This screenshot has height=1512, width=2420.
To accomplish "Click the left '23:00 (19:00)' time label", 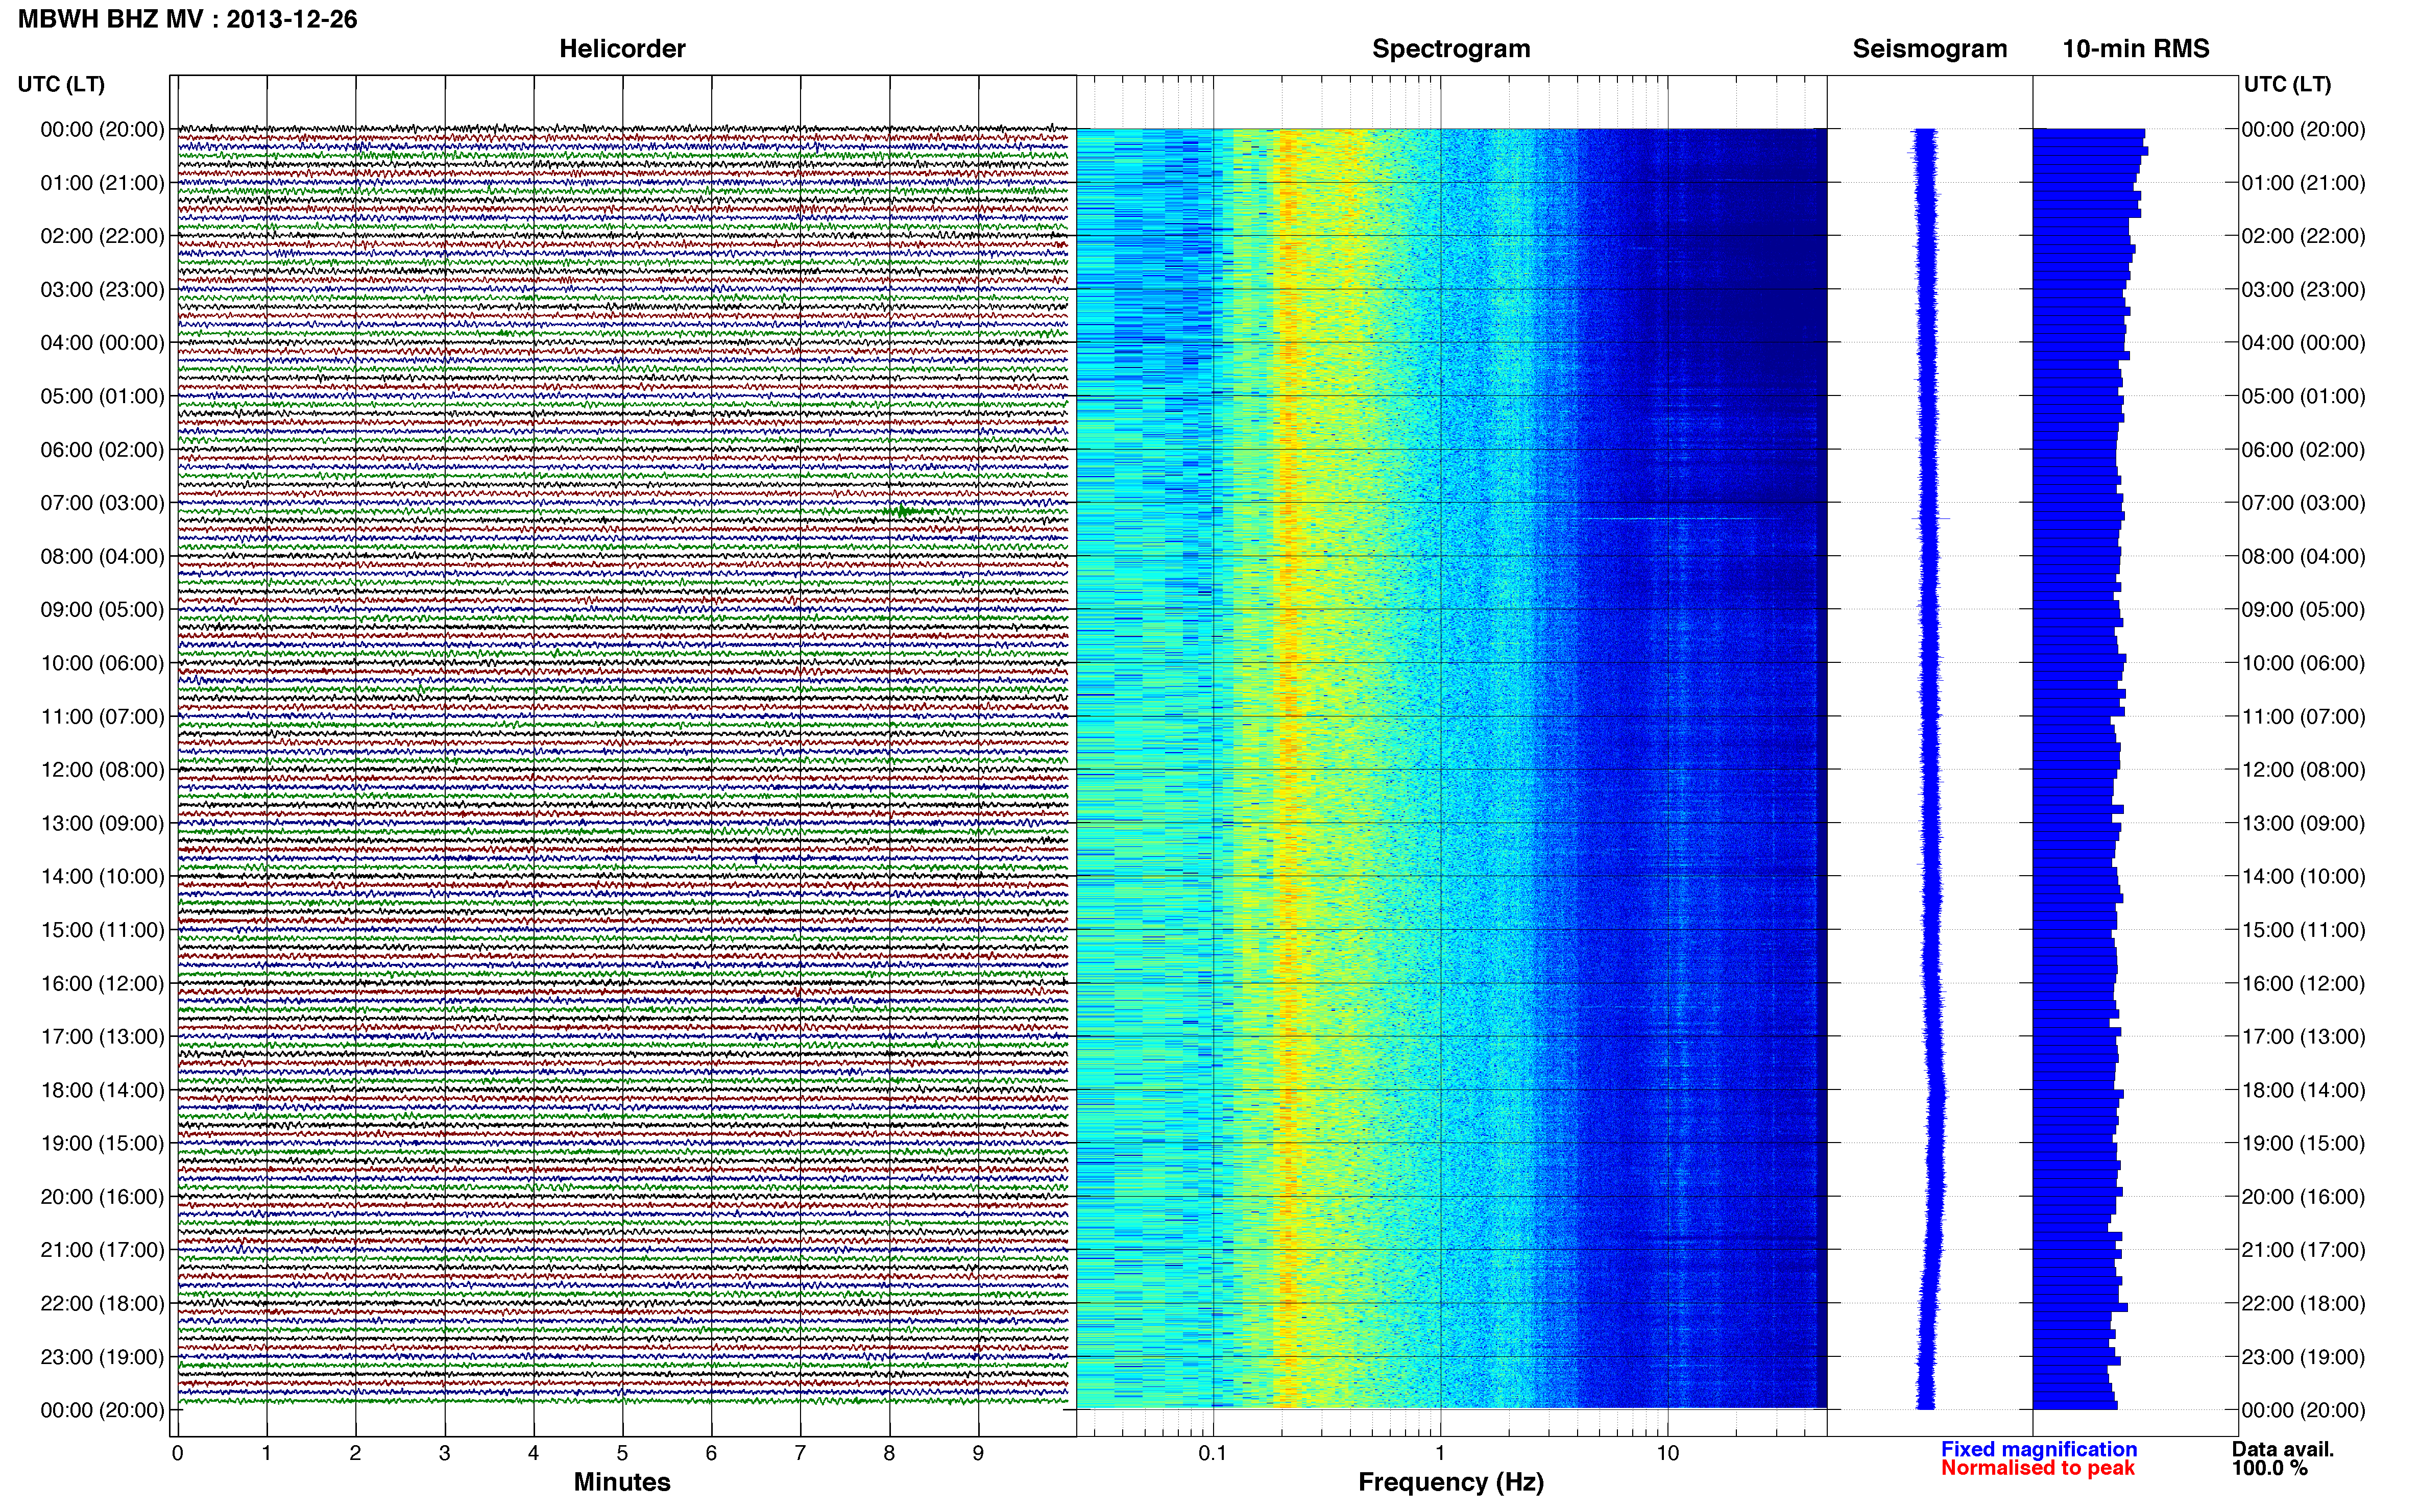I will [x=102, y=1357].
